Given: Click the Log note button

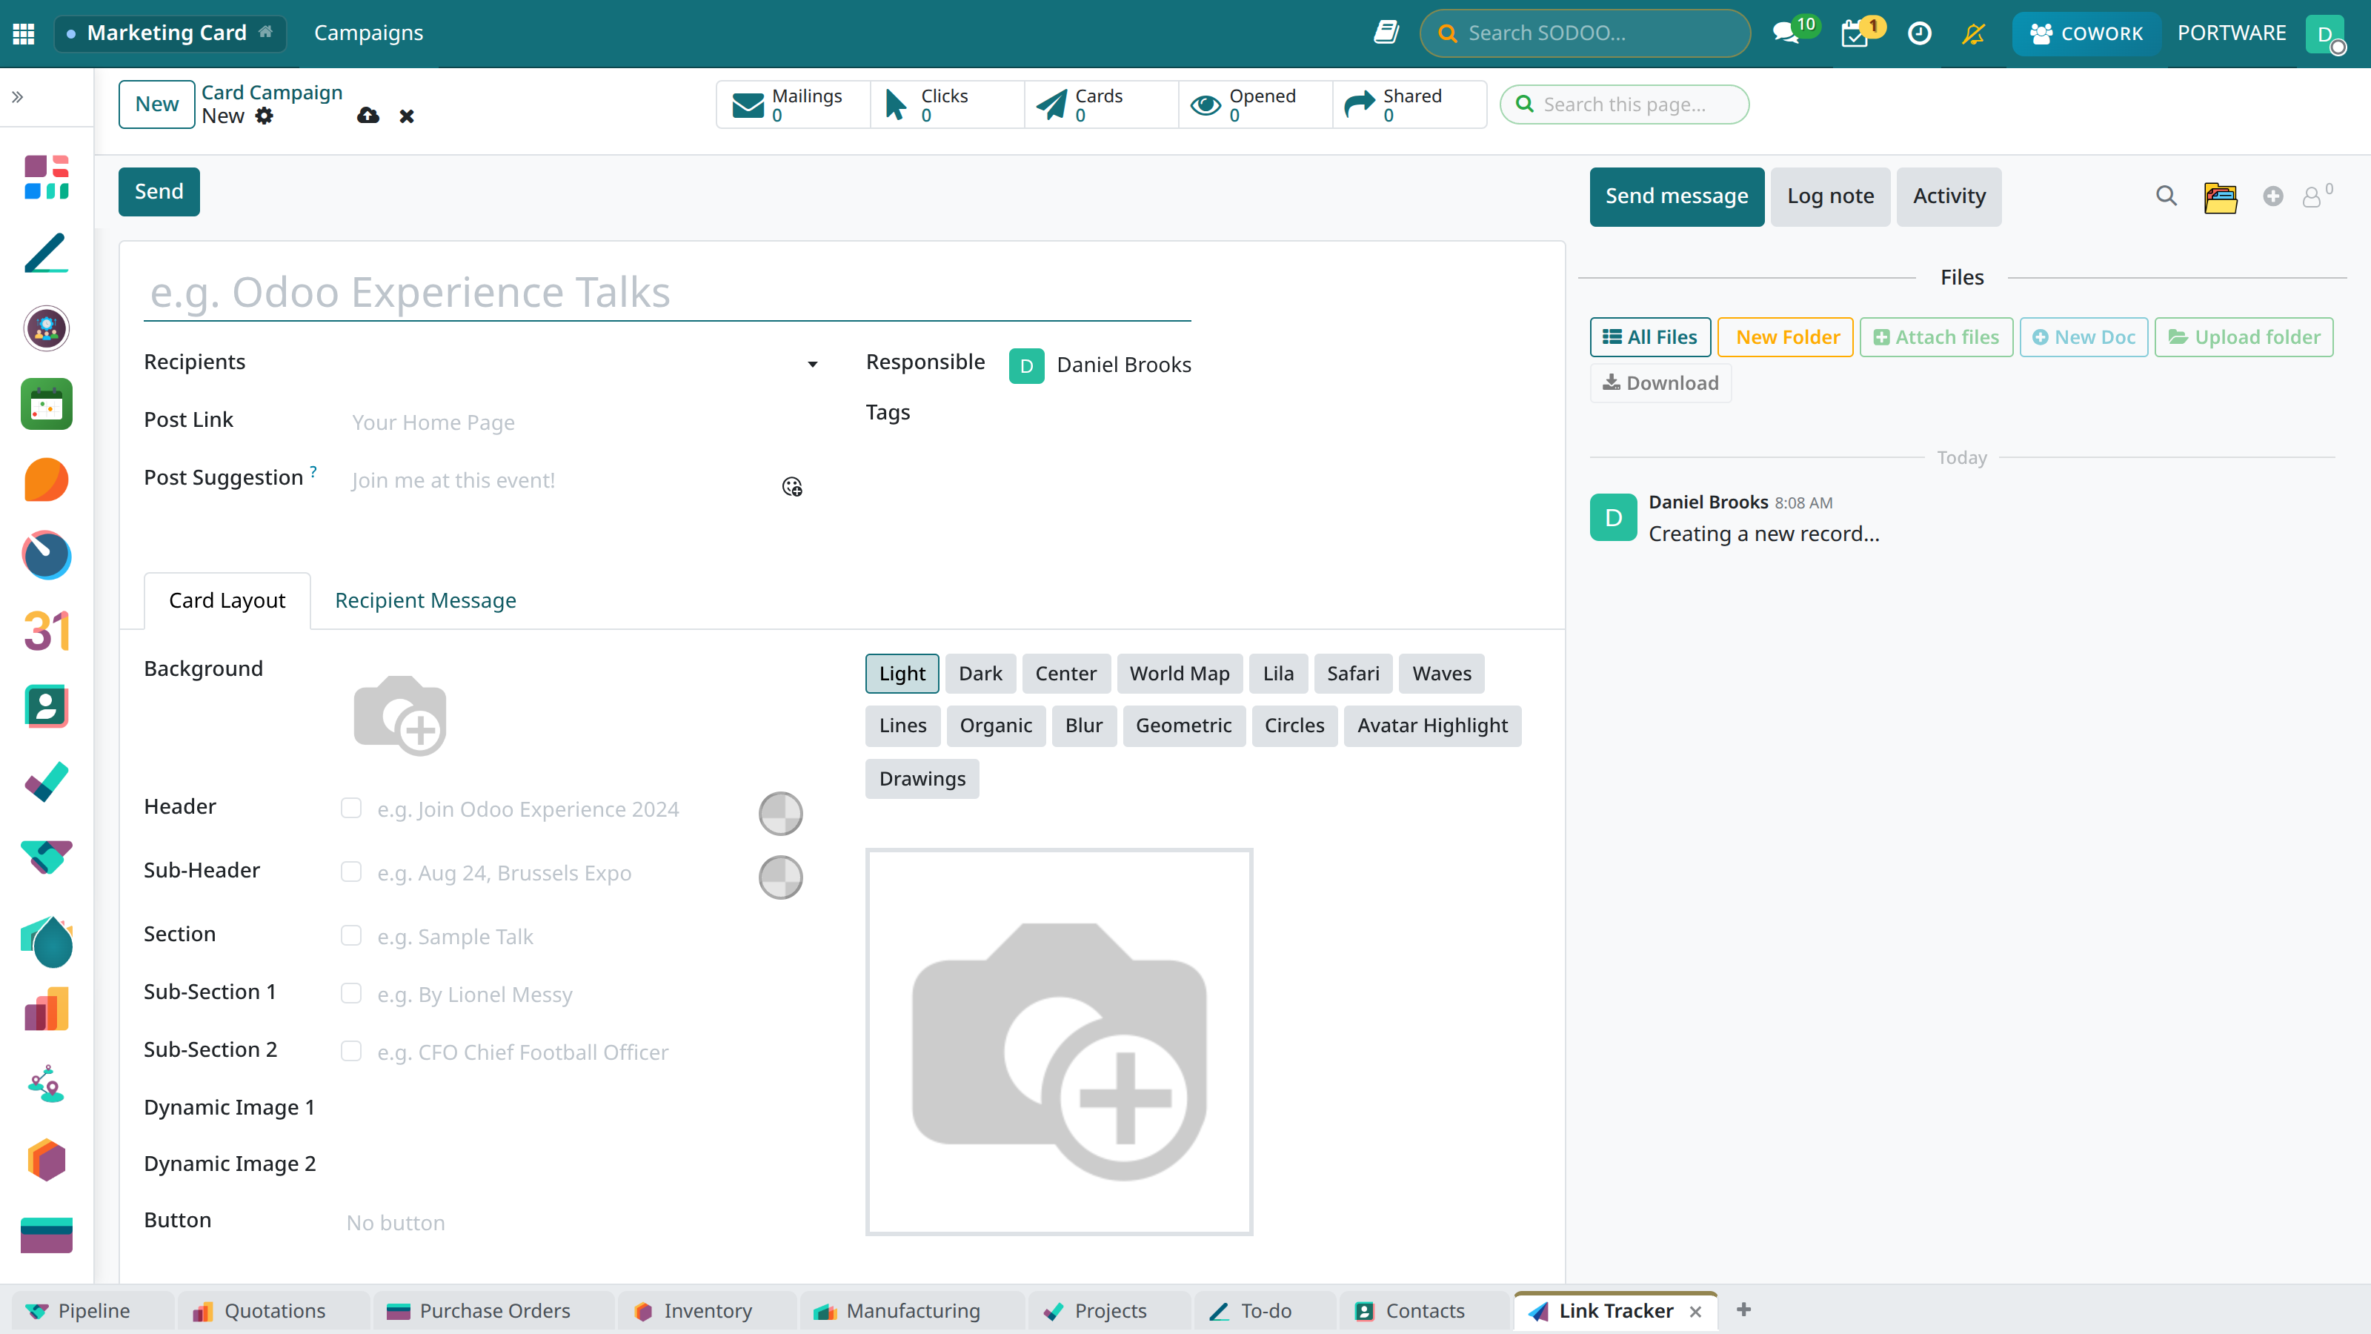Looking at the screenshot, I should pos(1830,196).
